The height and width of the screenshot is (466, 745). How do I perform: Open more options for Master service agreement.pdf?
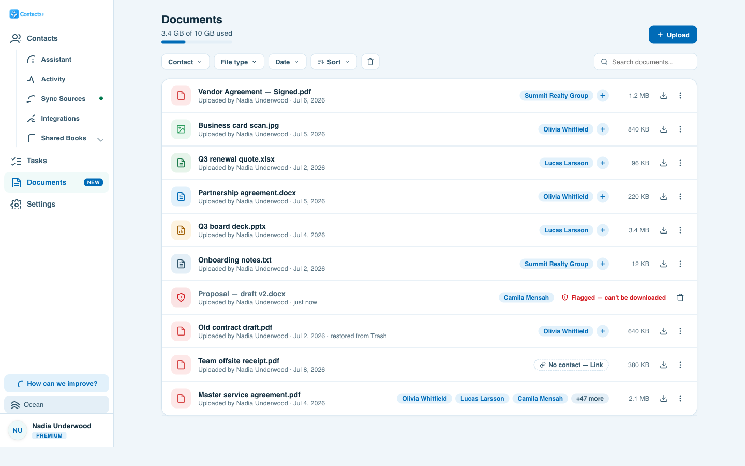(x=680, y=399)
